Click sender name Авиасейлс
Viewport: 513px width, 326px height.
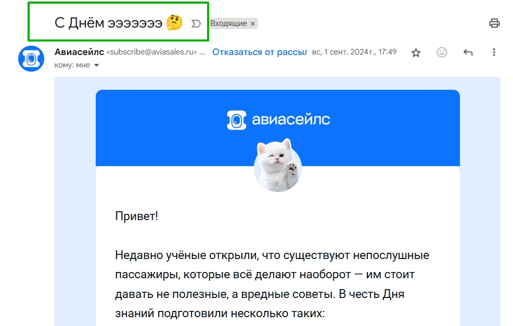click(79, 52)
